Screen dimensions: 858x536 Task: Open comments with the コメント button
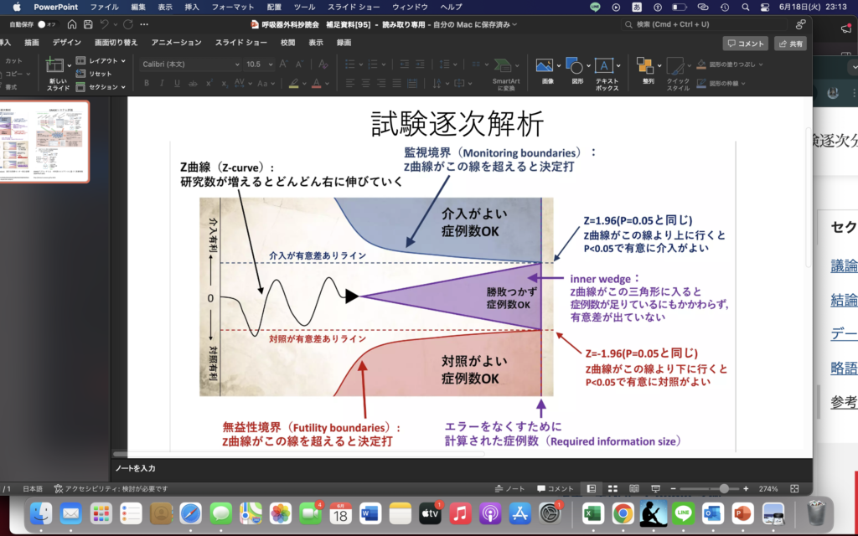tap(744, 42)
